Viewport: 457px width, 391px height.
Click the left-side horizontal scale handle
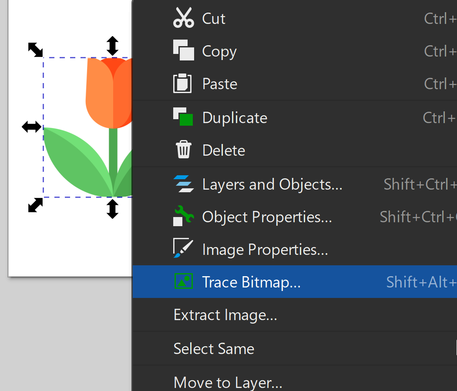click(x=32, y=127)
